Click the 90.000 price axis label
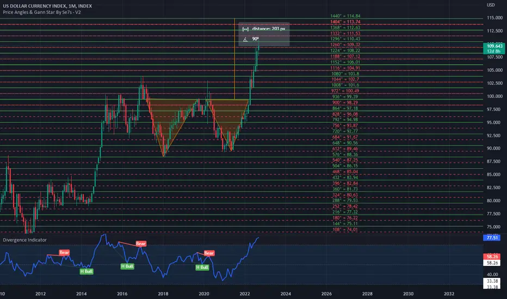507x299 pixels. [x=494, y=148]
